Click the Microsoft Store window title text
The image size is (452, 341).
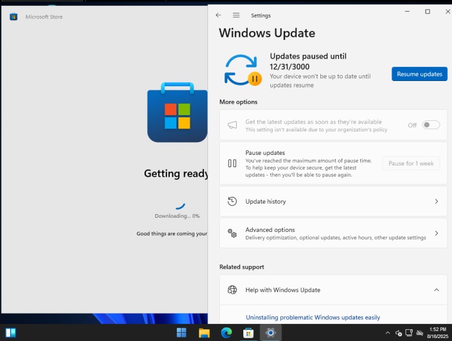pyautogui.click(x=44, y=16)
